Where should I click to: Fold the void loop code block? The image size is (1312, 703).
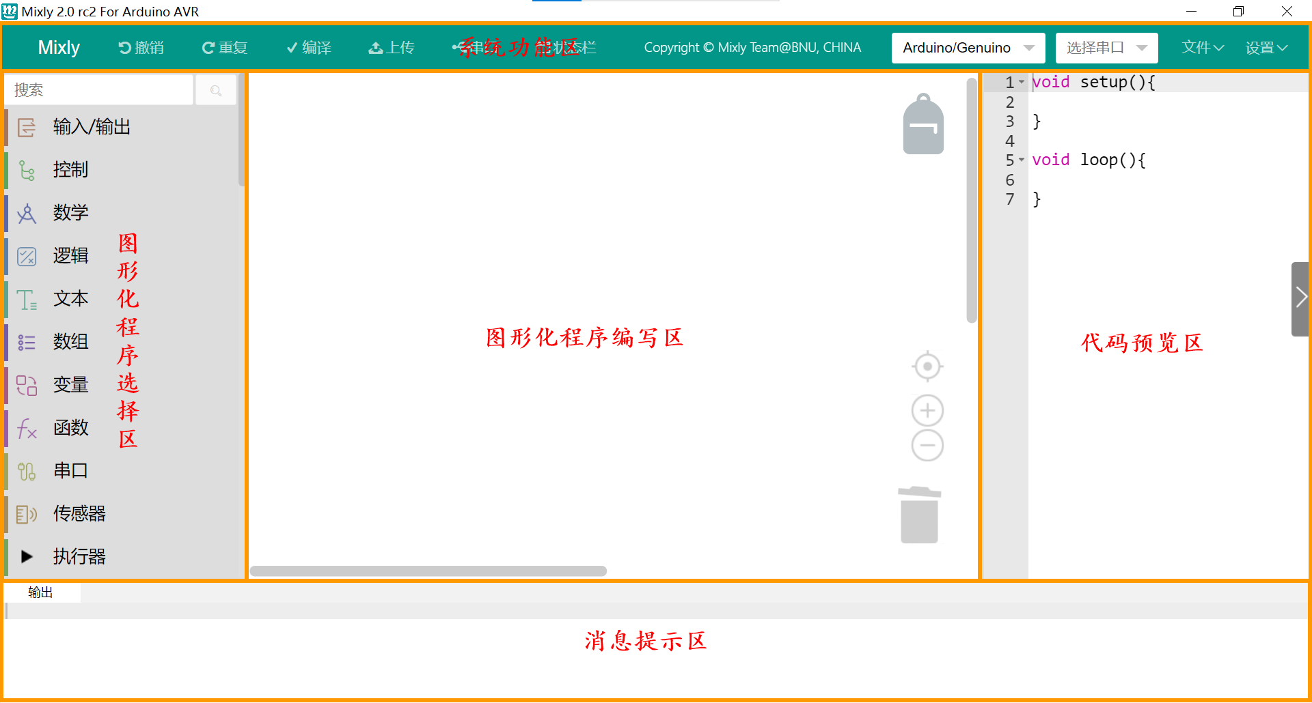point(1022,160)
